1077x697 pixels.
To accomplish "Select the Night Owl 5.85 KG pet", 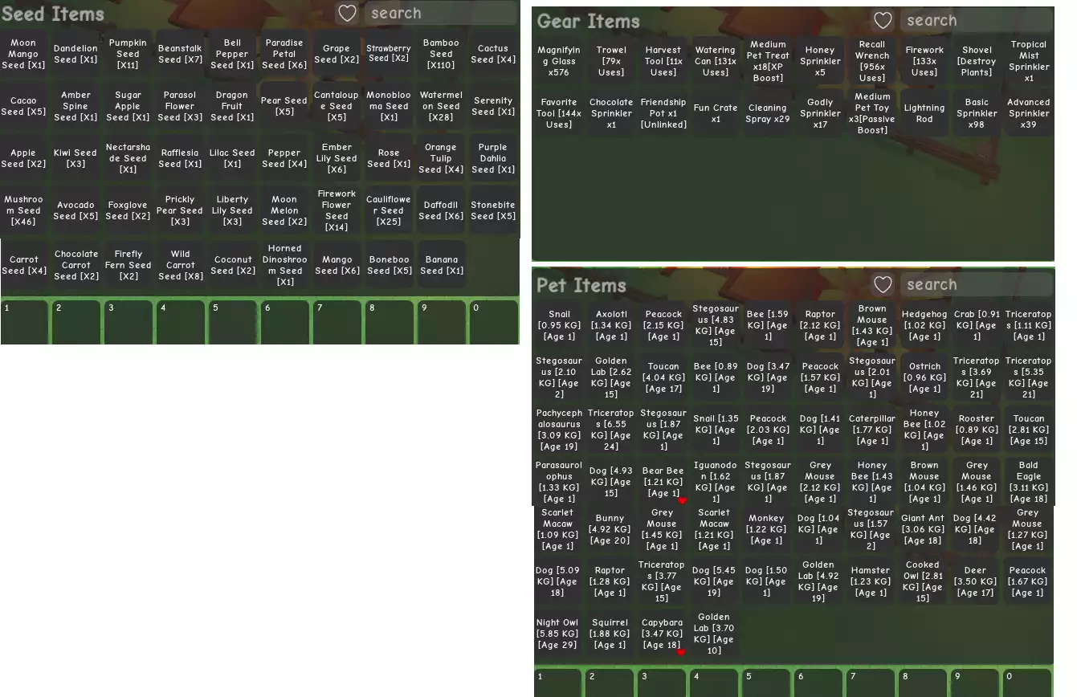I will click(x=558, y=634).
